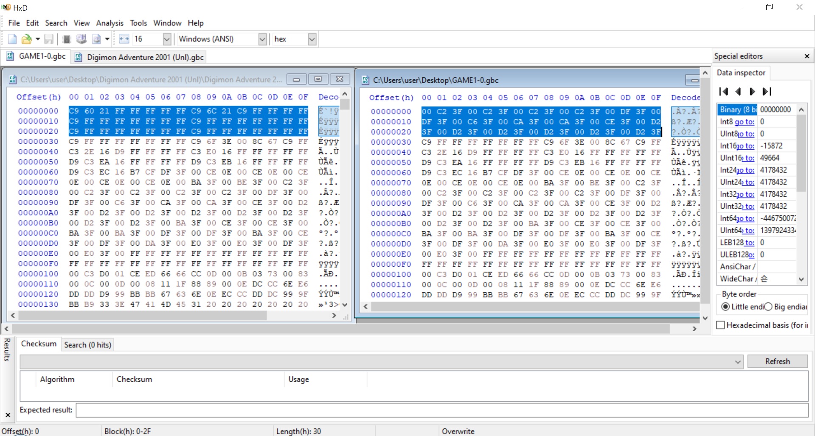Click vertical scrollbar of Digimon Adventure window
The image size is (815, 436).
345,199
